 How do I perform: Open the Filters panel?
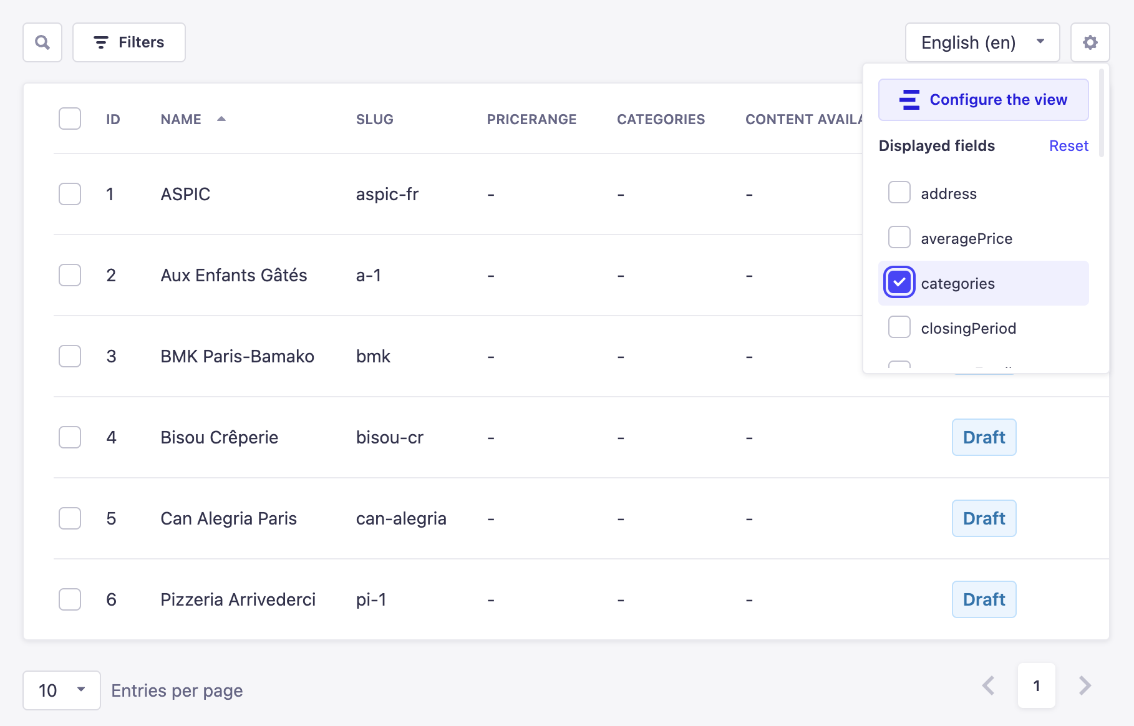[x=128, y=42]
